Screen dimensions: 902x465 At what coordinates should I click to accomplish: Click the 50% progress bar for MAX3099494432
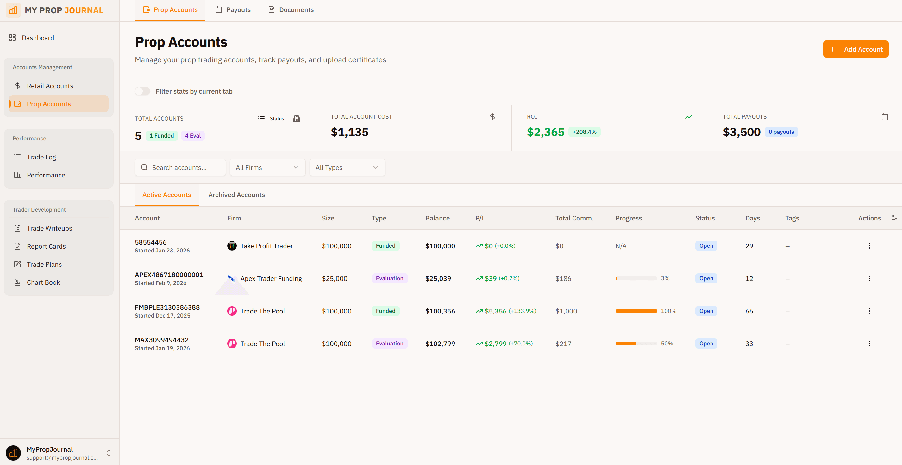point(636,344)
